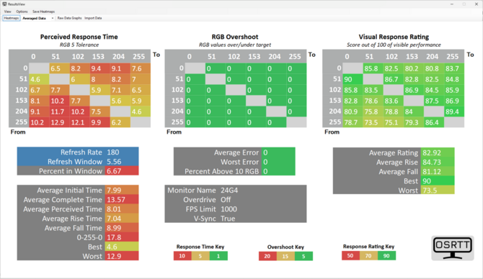483x279 pixels.
Task: Open the Save Heatmaps menu
Action: 44,12
